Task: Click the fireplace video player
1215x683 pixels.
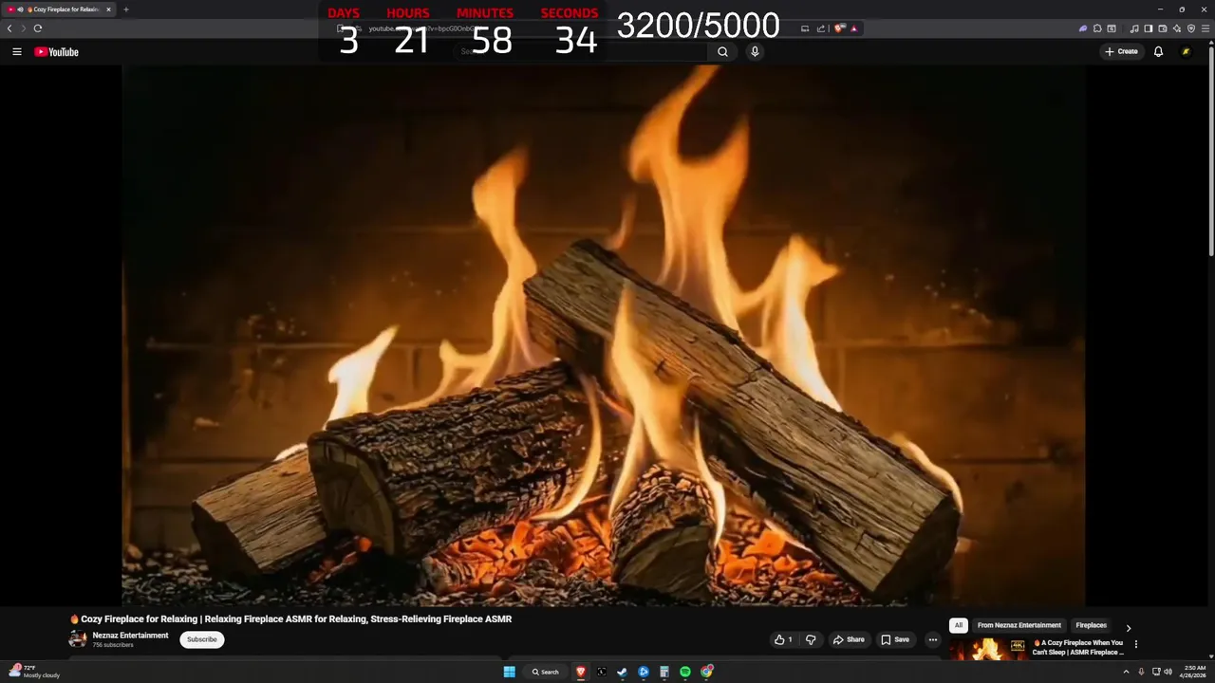Action: [603, 335]
